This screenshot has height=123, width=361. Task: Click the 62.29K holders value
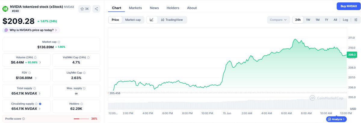pos(76,109)
